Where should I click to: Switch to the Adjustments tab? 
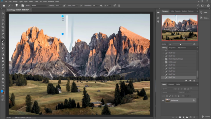click(182, 48)
